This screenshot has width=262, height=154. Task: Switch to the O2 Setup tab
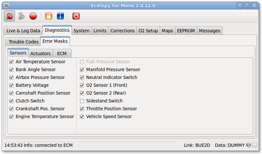148,31
